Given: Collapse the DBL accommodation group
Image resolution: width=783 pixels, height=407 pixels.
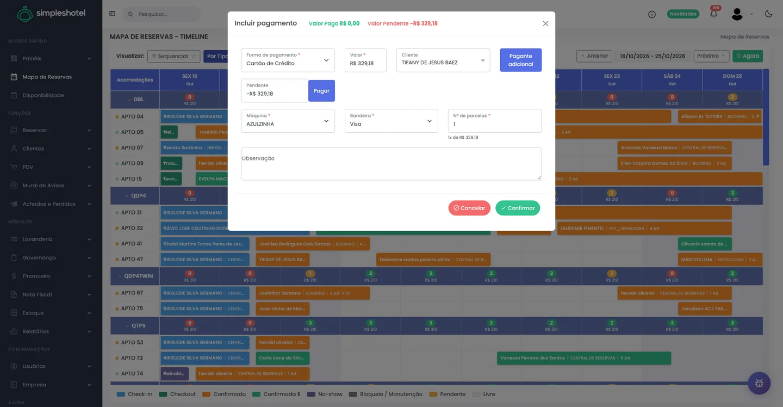Looking at the screenshot, I should click(129, 100).
